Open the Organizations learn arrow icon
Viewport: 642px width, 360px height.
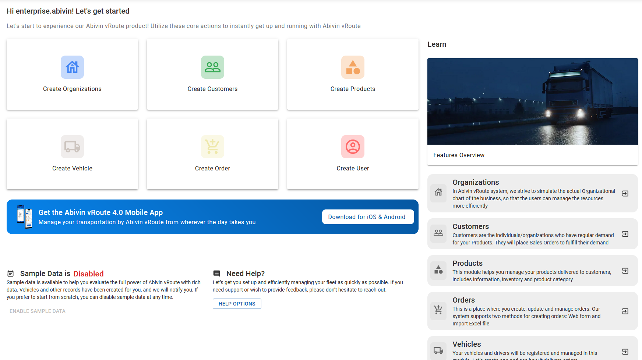625,193
